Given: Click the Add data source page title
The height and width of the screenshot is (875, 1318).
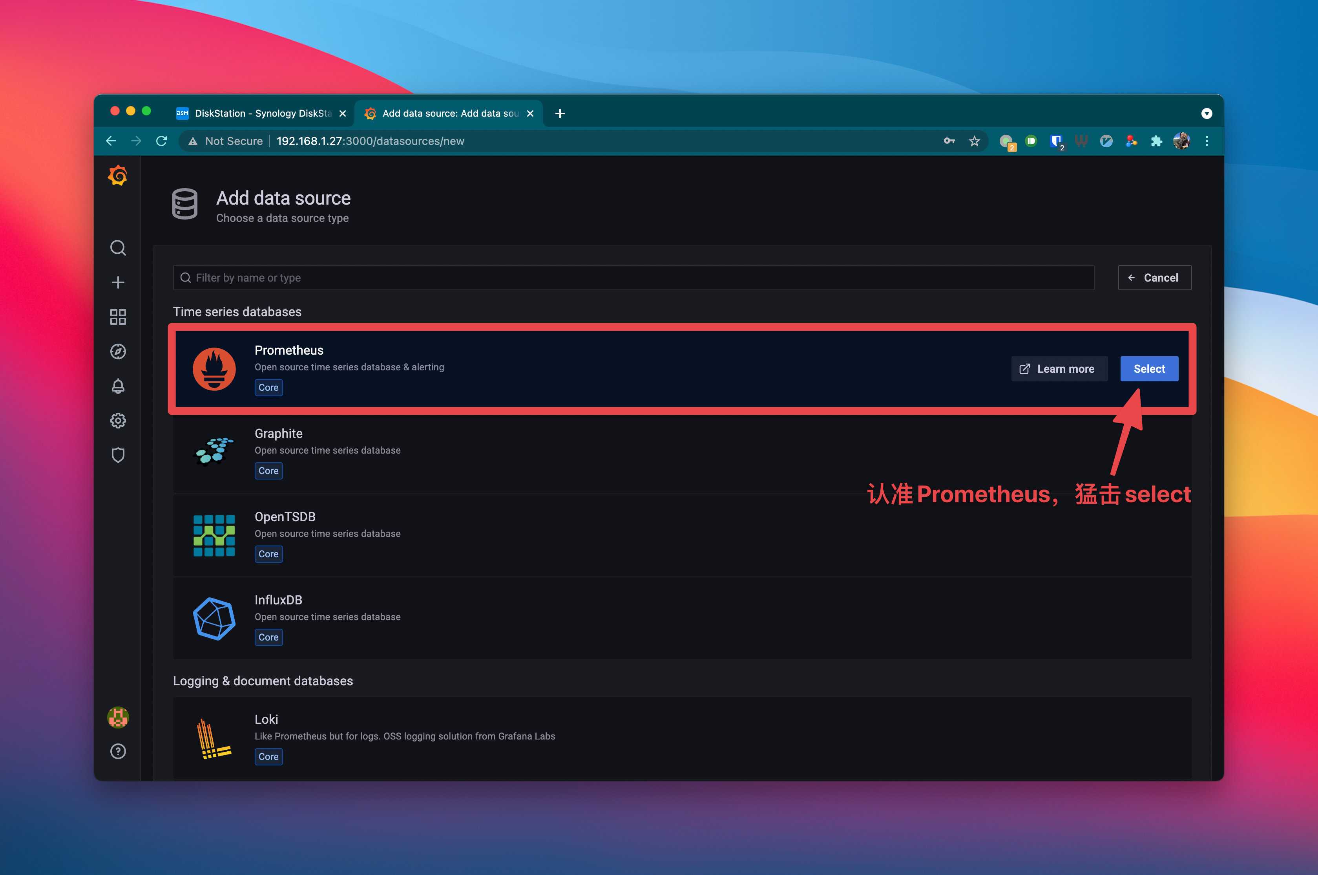Looking at the screenshot, I should [x=283, y=198].
